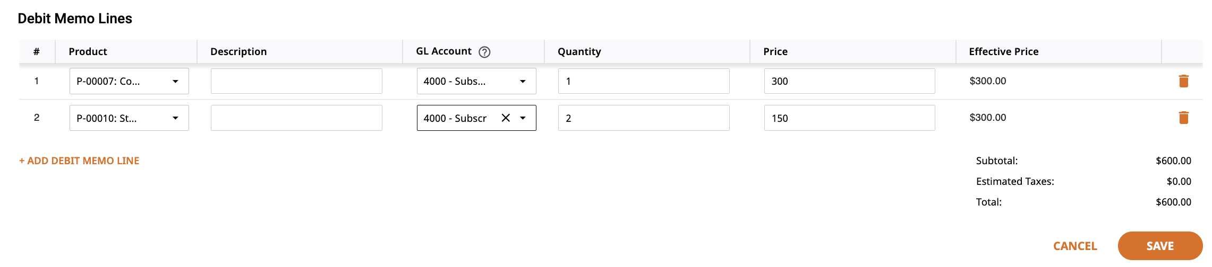Click the Product column header
Screen dimensions: 1212x267
pyautogui.click(x=88, y=51)
